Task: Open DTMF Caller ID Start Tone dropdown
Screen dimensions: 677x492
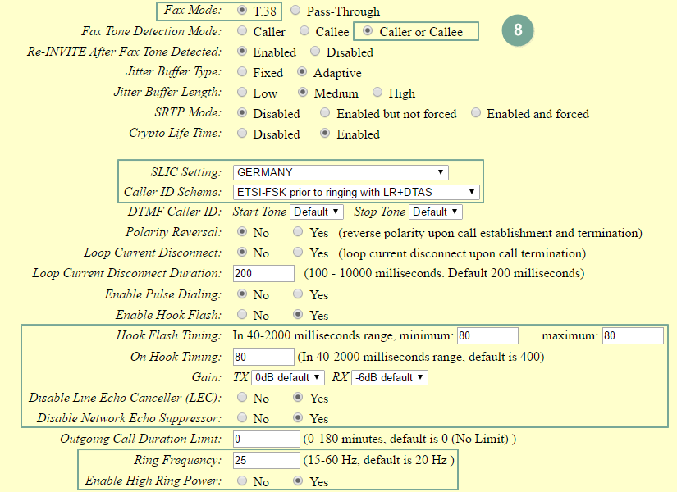Action: [316, 212]
